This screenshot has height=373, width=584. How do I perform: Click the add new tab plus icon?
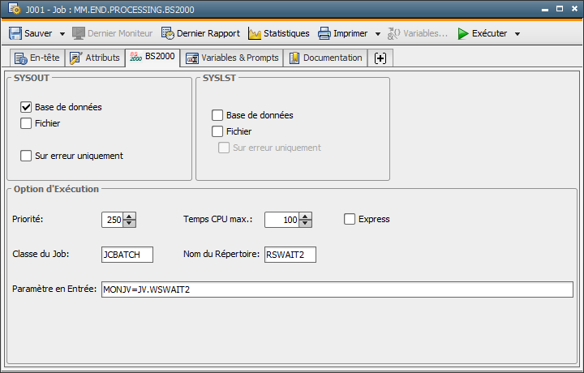pyautogui.click(x=380, y=58)
